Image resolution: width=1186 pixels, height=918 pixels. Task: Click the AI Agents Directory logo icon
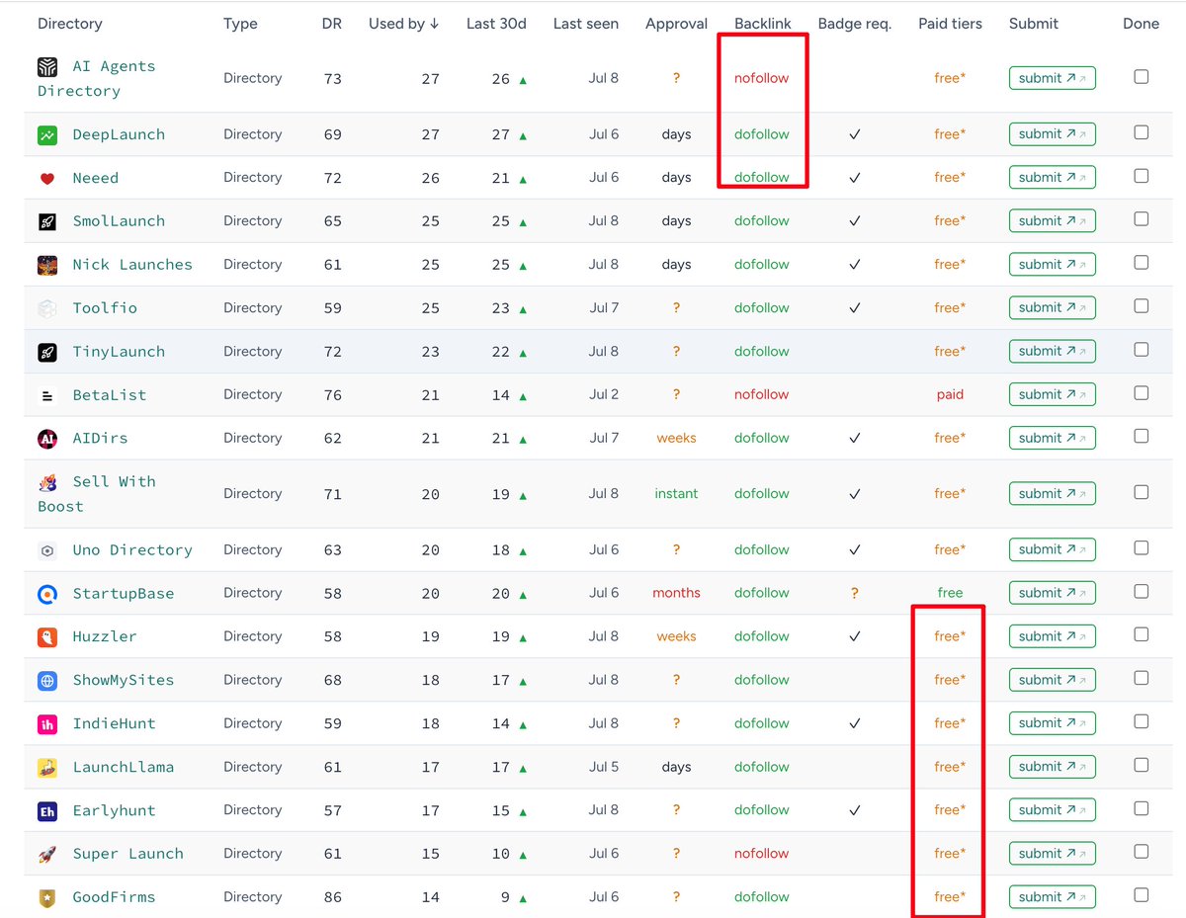47,66
